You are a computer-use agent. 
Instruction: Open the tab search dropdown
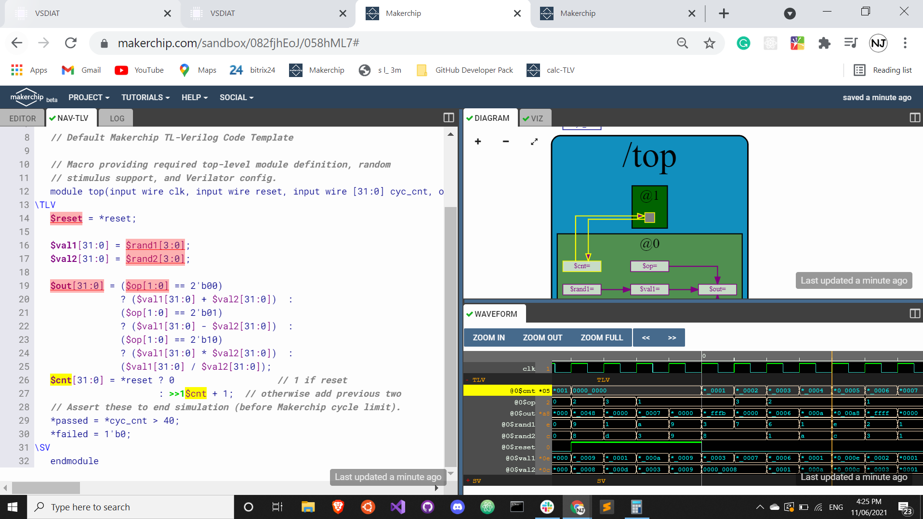pos(790,13)
